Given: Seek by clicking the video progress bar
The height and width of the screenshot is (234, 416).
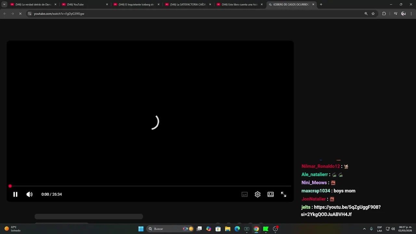Looking at the screenshot, I should pos(150,186).
